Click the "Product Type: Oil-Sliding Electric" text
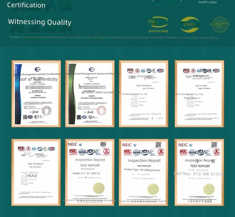The width and height of the screenshot is (235, 217). click(x=142, y=170)
